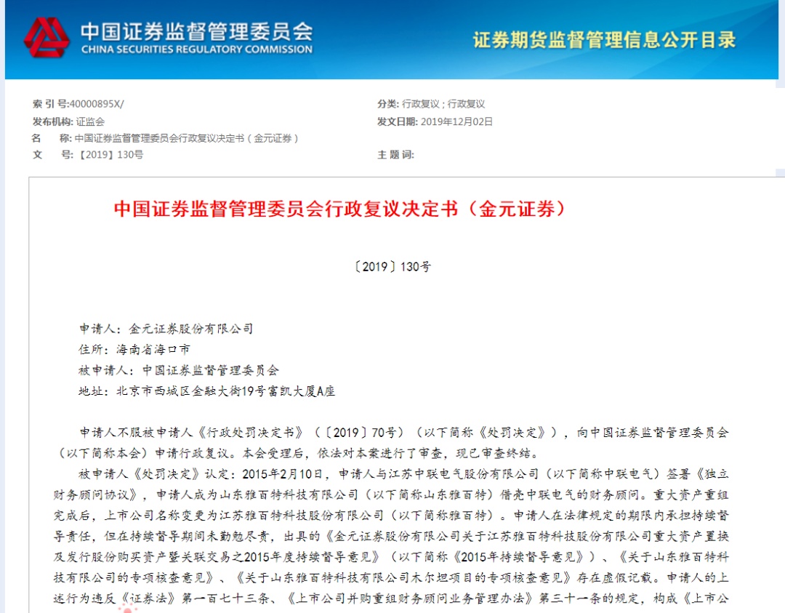Click the 发布机构 value 证监会
Screen dimensions: 785x613
tap(90, 121)
